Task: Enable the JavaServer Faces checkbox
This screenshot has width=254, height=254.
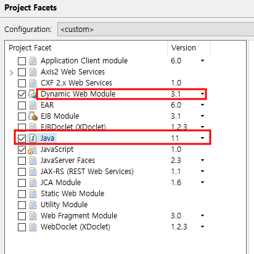Action: click(22, 161)
